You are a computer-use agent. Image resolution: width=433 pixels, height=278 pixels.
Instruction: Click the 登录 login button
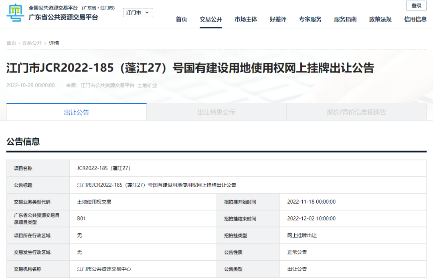coord(416,6)
